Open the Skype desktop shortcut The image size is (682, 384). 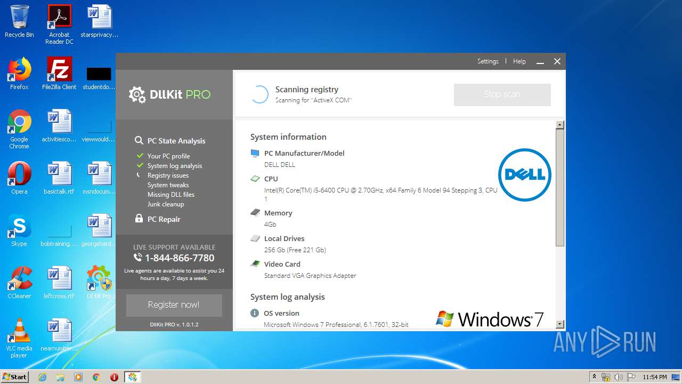tap(19, 230)
